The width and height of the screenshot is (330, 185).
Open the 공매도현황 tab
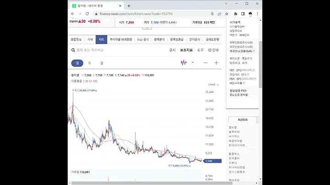tap(213, 39)
